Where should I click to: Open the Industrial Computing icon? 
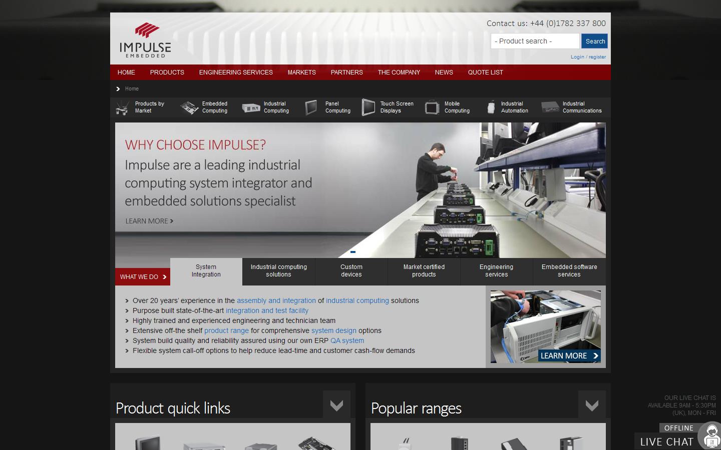point(250,107)
